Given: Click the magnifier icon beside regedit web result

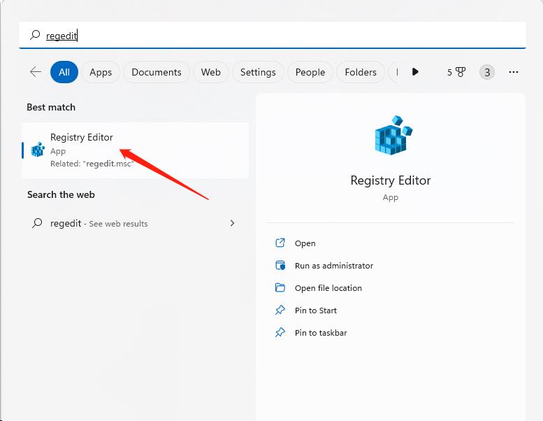Looking at the screenshot, I should point(38,224).
